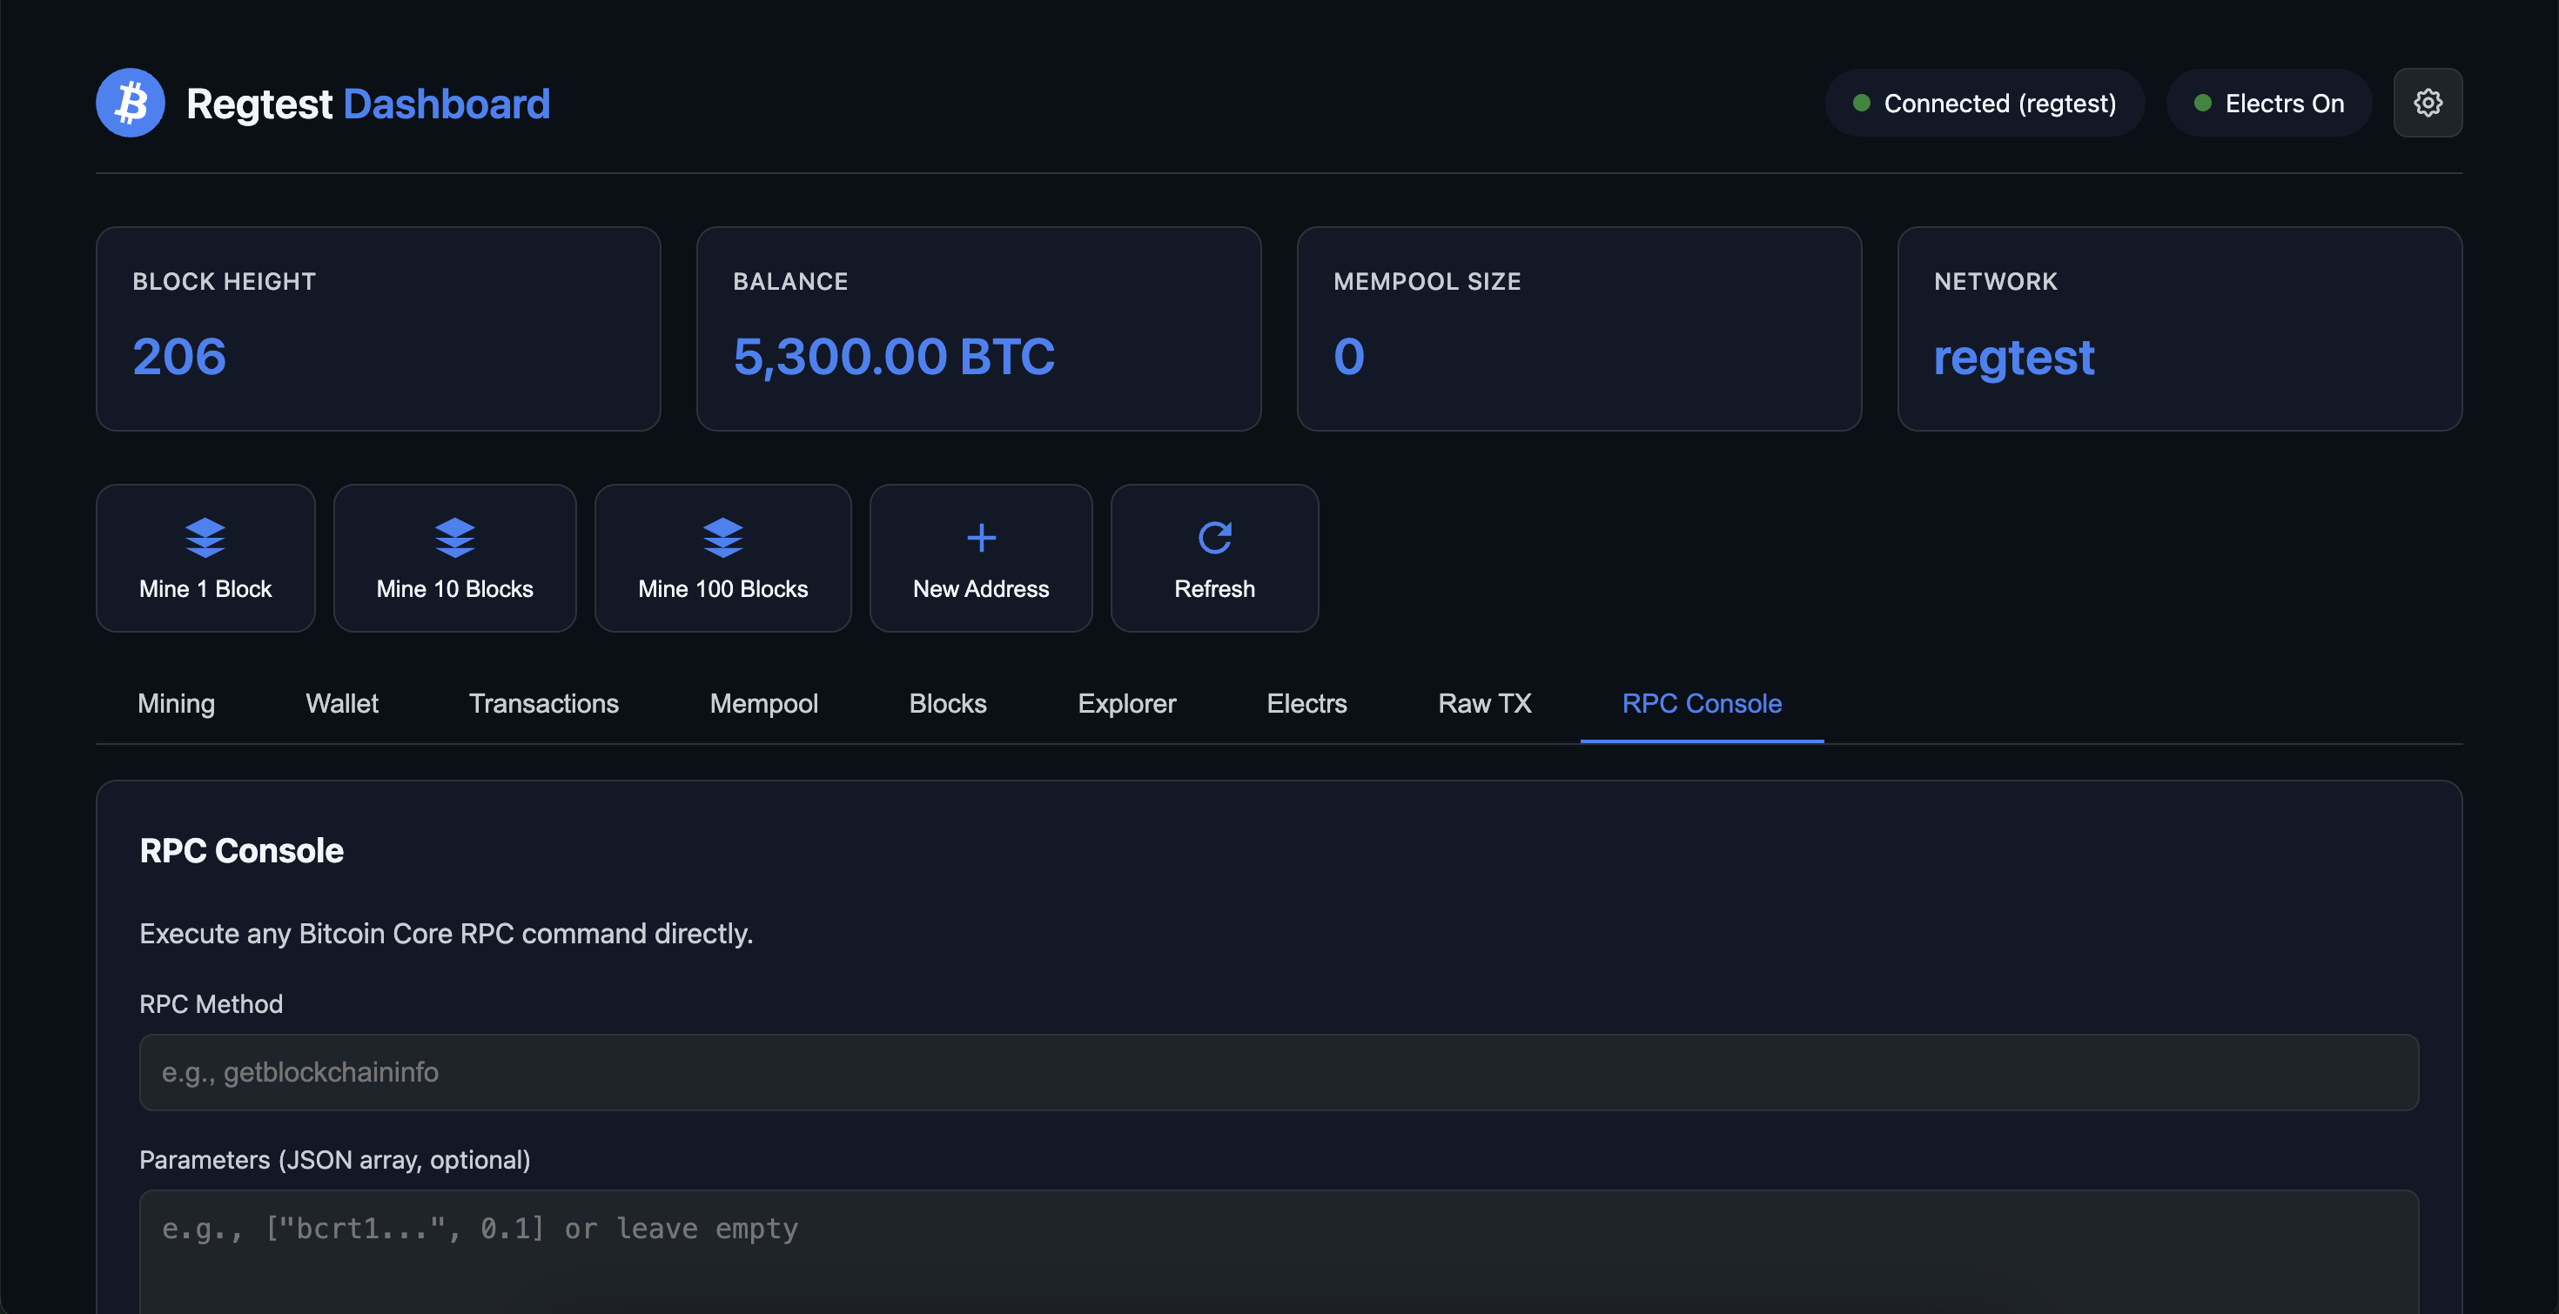Image resolution: width=2559 pixels, height=1314 pixels.
Task: Click the Bitcoin logo icon
Action: [x=131, y=104]
